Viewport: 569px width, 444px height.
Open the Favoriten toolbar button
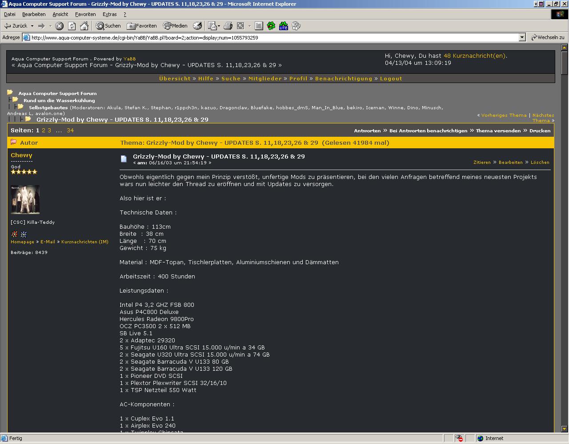(x=142, y=26)
